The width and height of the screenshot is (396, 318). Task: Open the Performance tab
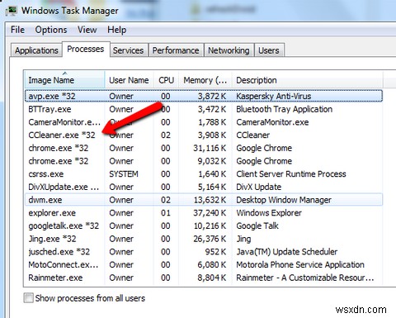click(176, 50)
